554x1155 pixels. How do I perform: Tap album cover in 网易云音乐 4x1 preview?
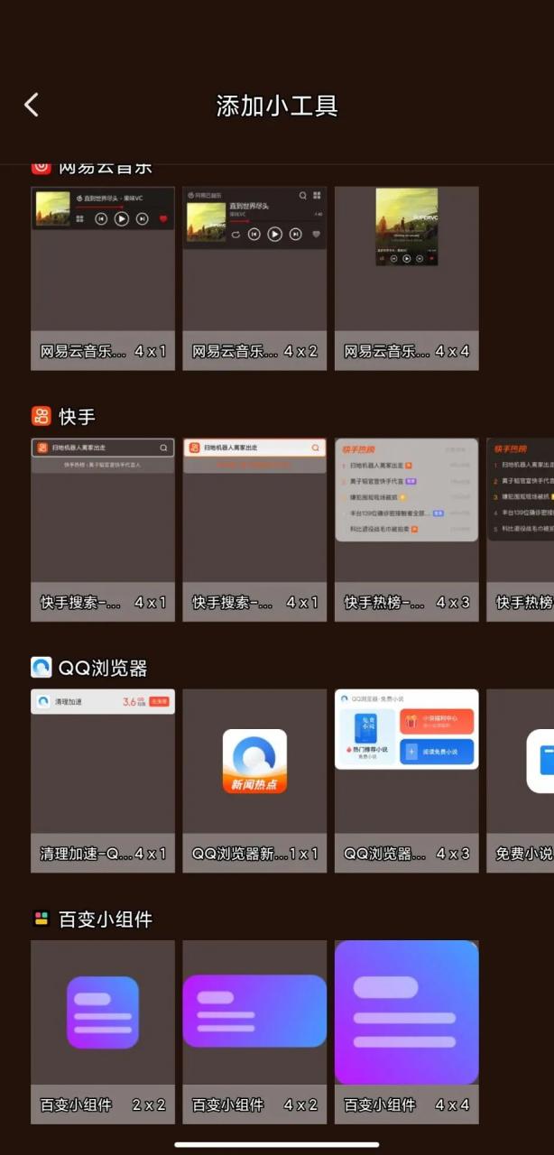(x=52, y=208)
